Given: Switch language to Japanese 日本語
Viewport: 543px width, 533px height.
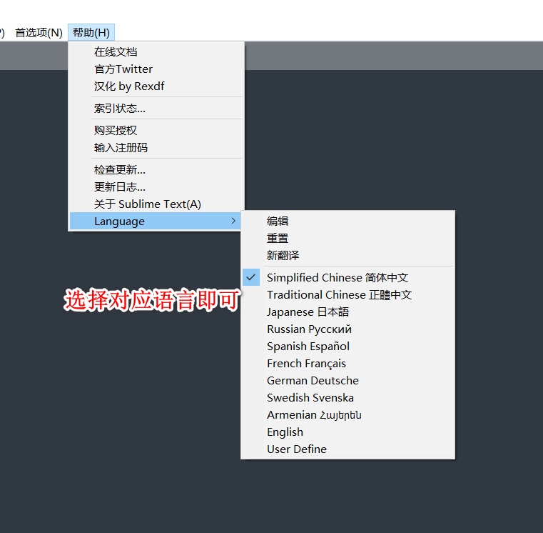Looking at the screenshot, I should coord(347,312).
